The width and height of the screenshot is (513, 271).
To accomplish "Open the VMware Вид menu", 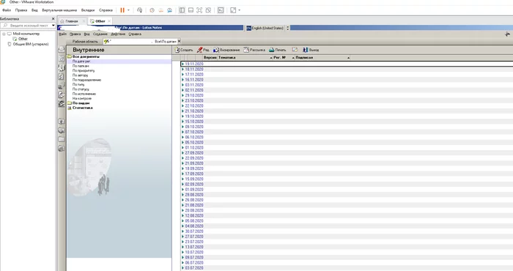I will (x=34, y=10).
